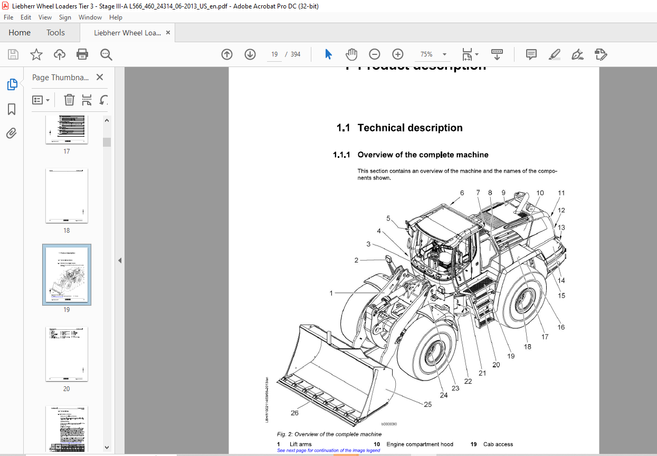Select the arrow Selection tool
Screen dimensions: 657x456
[x=328, y=54]
